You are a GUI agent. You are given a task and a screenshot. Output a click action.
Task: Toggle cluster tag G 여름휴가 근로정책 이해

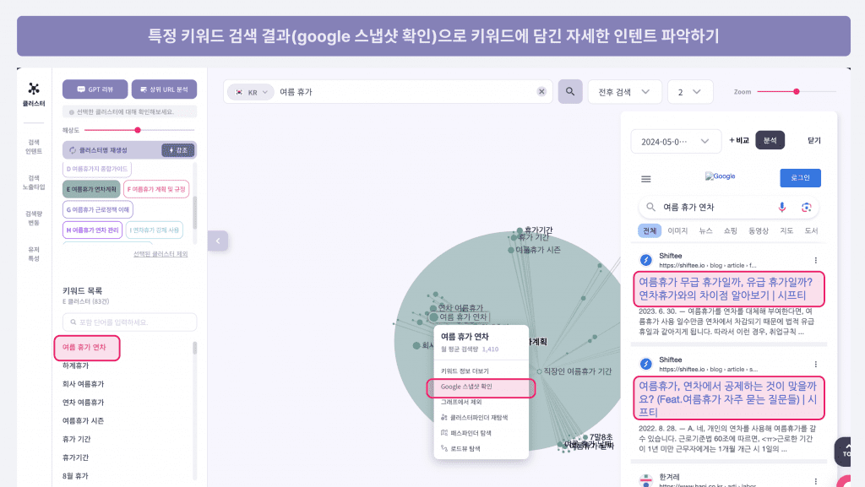tap(98, 209)
